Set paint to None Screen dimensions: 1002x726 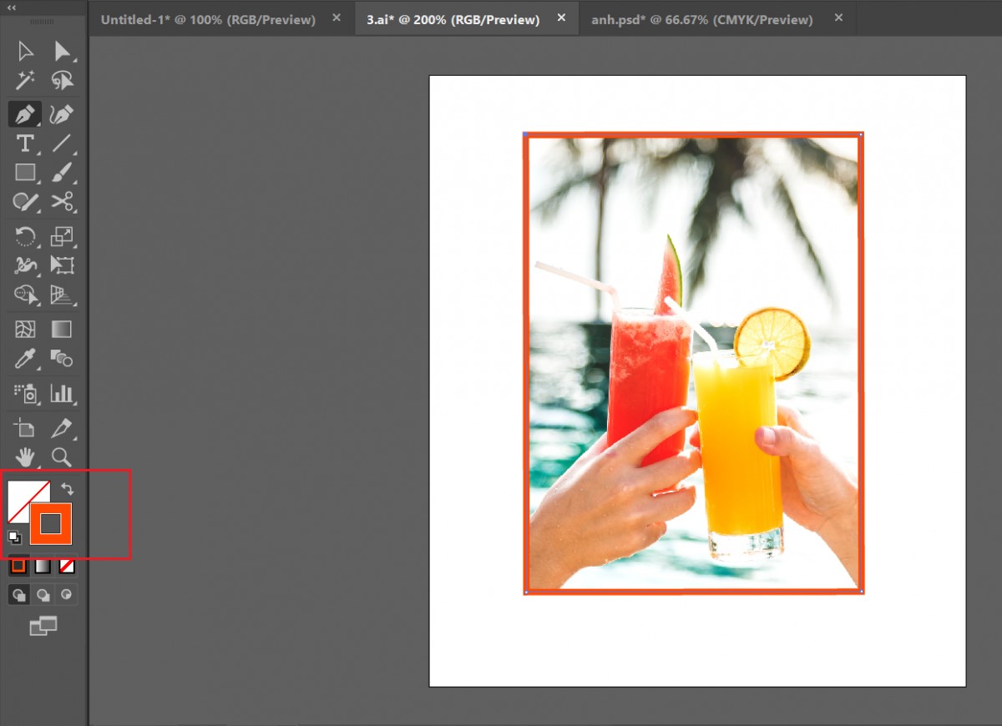[67, 567]
